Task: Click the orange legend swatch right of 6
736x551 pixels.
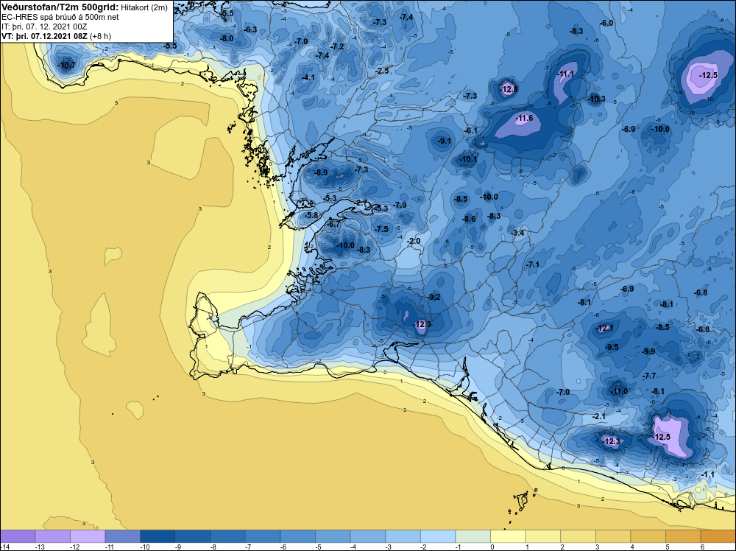Action: [x=718, y=536]
